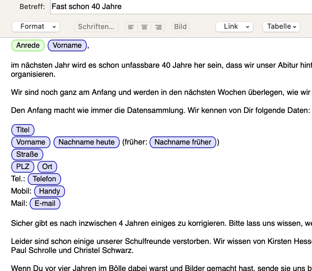Click the Titel placeholder token
The height and width of the screenshot is (271, 312).
click(x=23, y=130)
